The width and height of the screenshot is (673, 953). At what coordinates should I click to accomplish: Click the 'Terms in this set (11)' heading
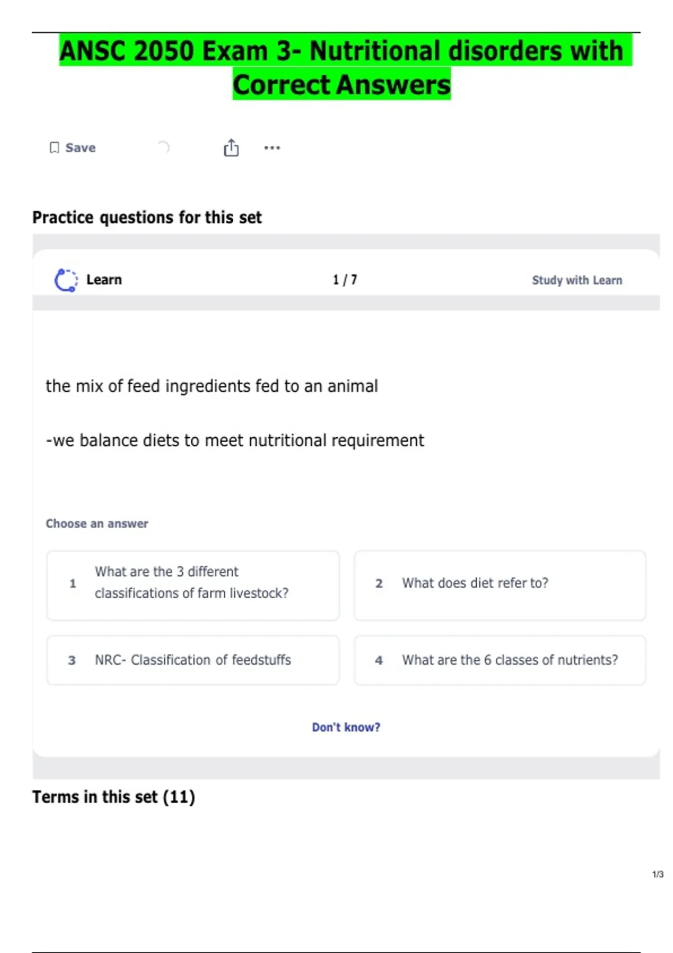coord(113,797)
